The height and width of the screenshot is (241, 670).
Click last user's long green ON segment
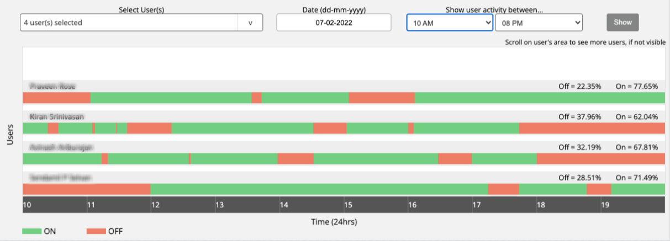tap(319, 189)
